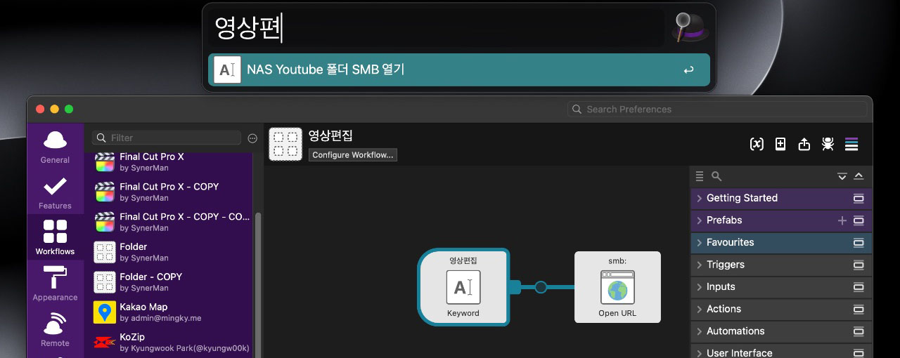Open the workflow debugger bug icon

click(828, 144)
